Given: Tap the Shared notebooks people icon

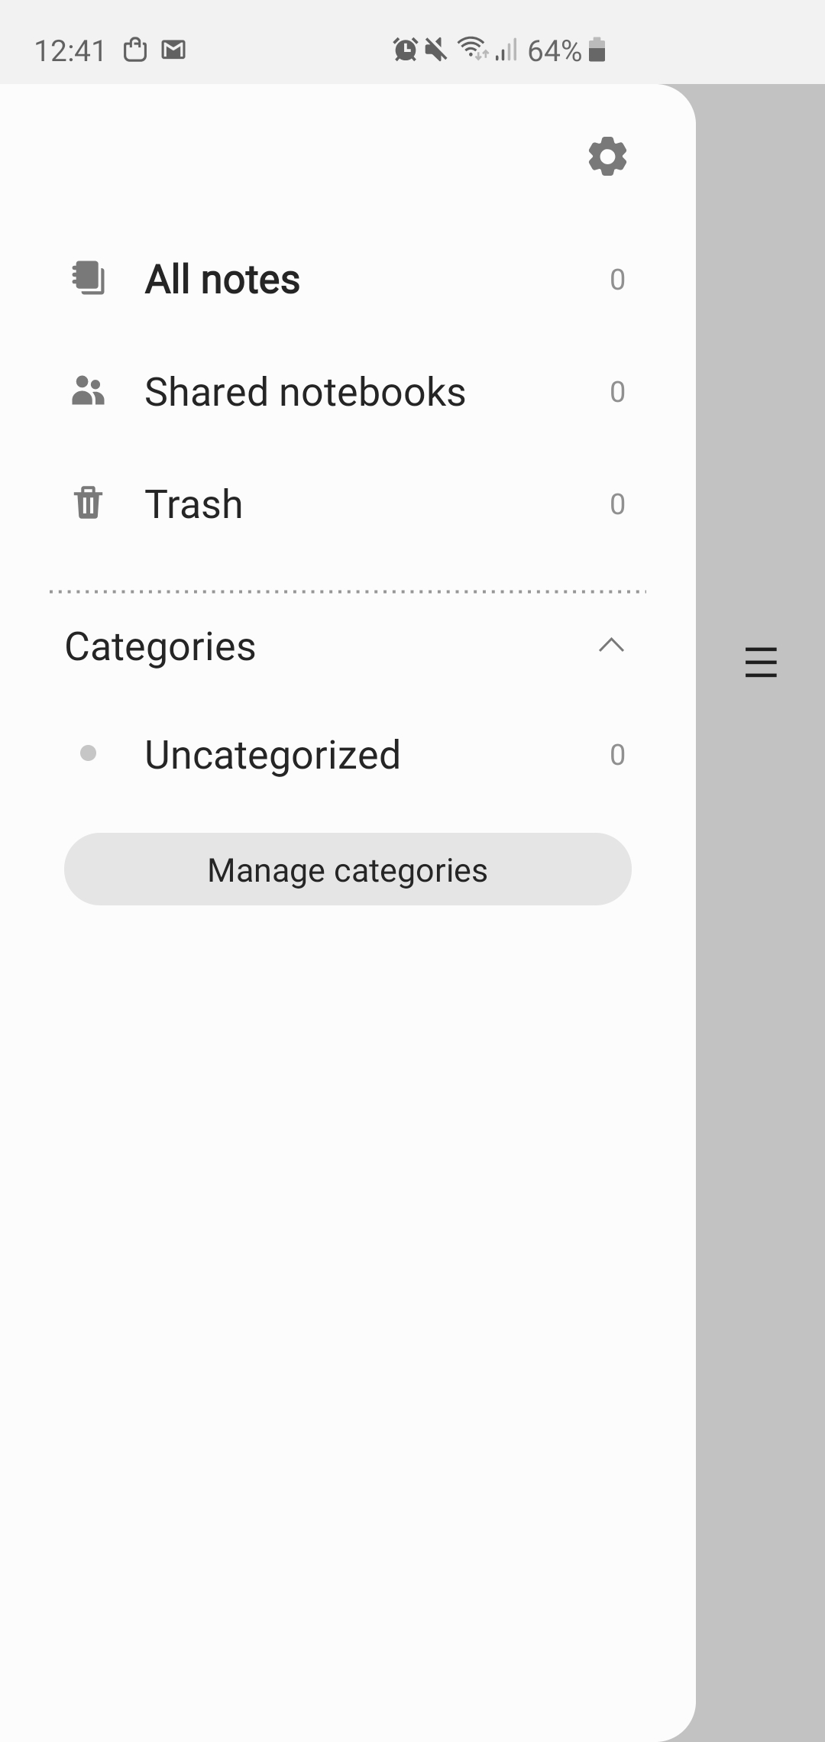Looking at the screenshot, I should click(x=88, y=390).
